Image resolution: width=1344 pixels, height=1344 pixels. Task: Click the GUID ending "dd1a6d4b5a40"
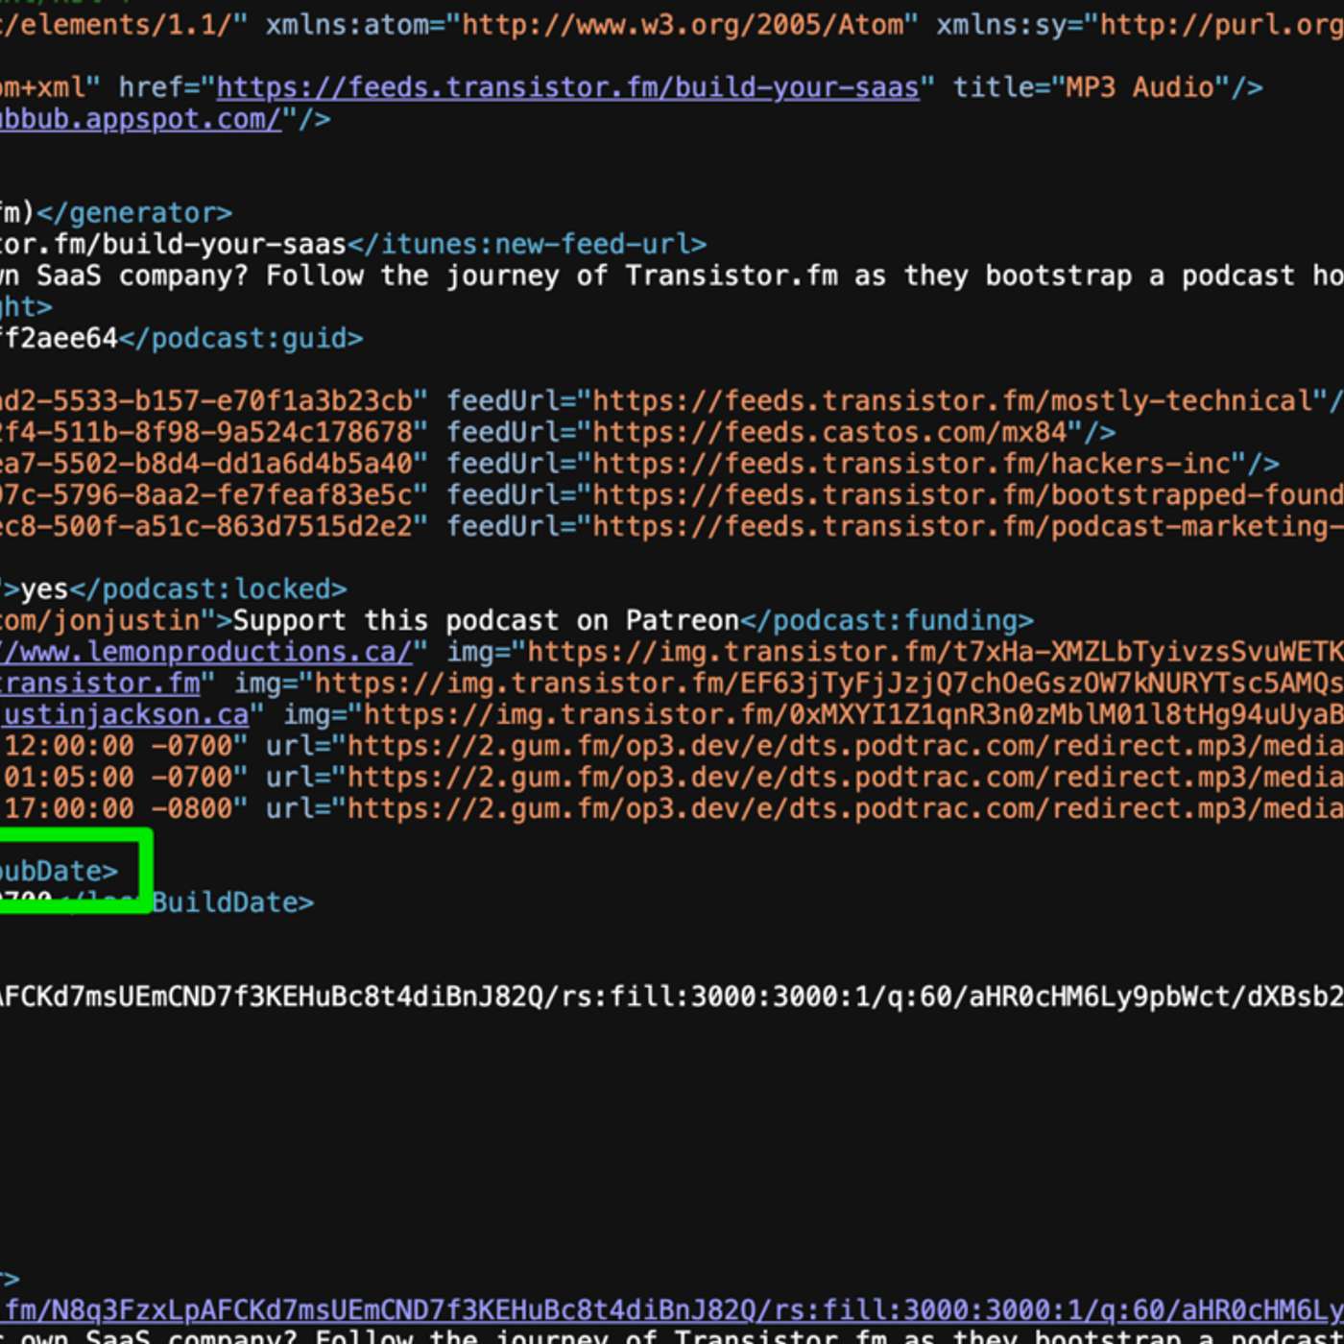(x=206, y=464)
